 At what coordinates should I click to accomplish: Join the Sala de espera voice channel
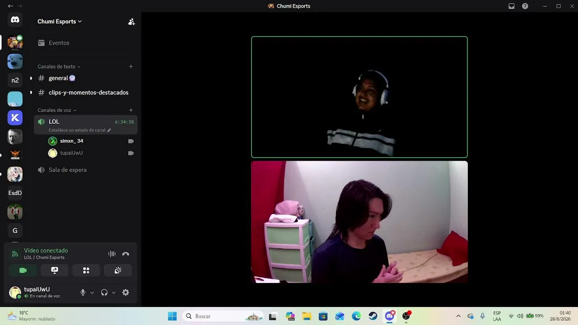point(85,170)
